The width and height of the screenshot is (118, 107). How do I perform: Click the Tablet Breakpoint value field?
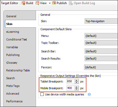pos(71,81)
